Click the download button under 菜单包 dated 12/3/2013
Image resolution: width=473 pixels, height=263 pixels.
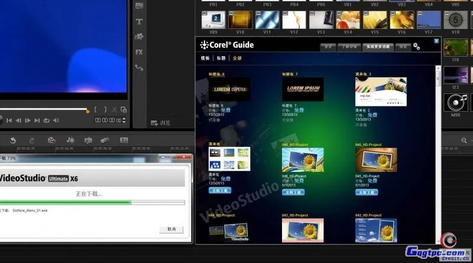(x=220, y=191)
